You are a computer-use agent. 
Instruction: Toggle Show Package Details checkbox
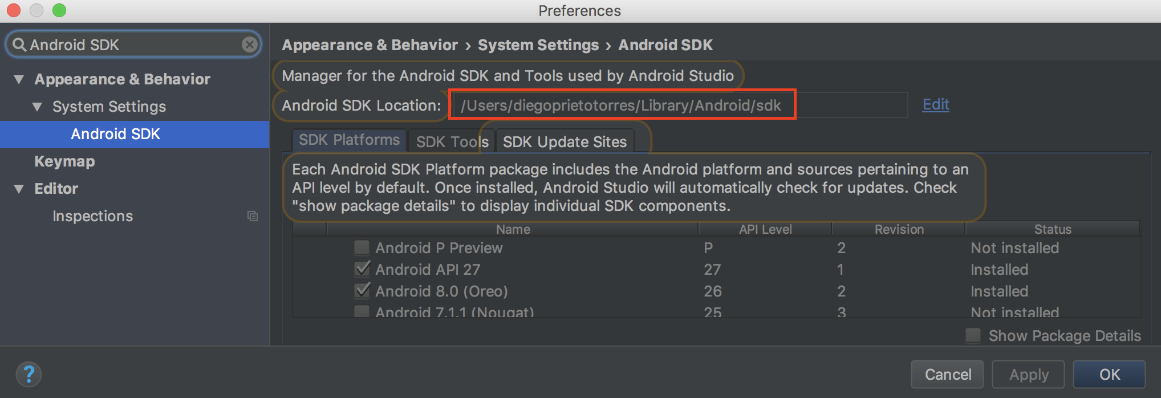[973, 335]
